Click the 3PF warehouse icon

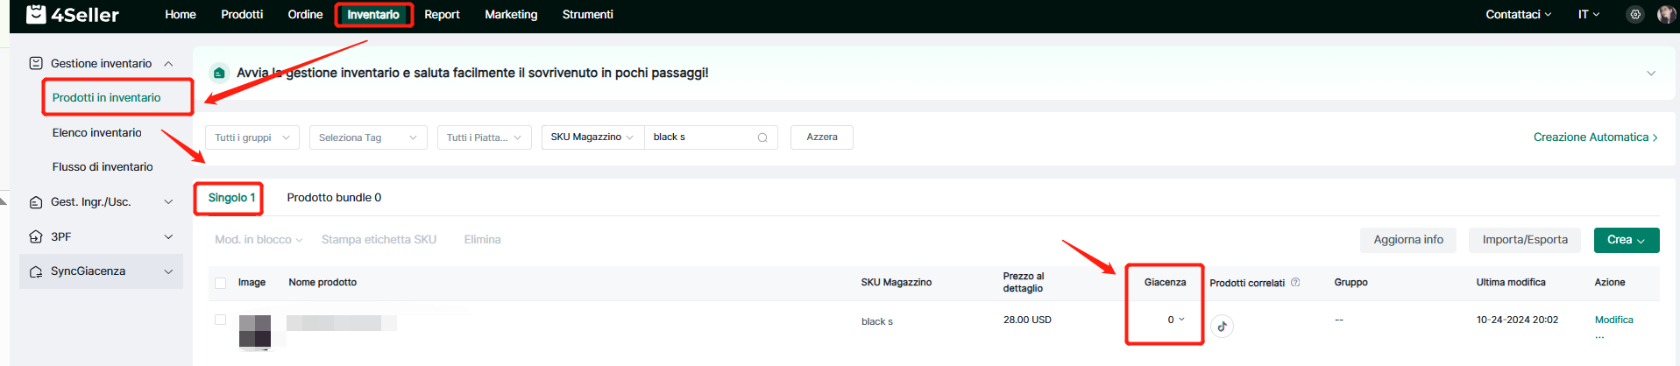[x=36, y=236]
